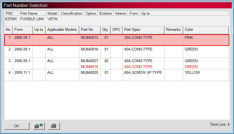Click the Applicable Models column header
This screenshot has height=134, width=234.
pos(62,30)
